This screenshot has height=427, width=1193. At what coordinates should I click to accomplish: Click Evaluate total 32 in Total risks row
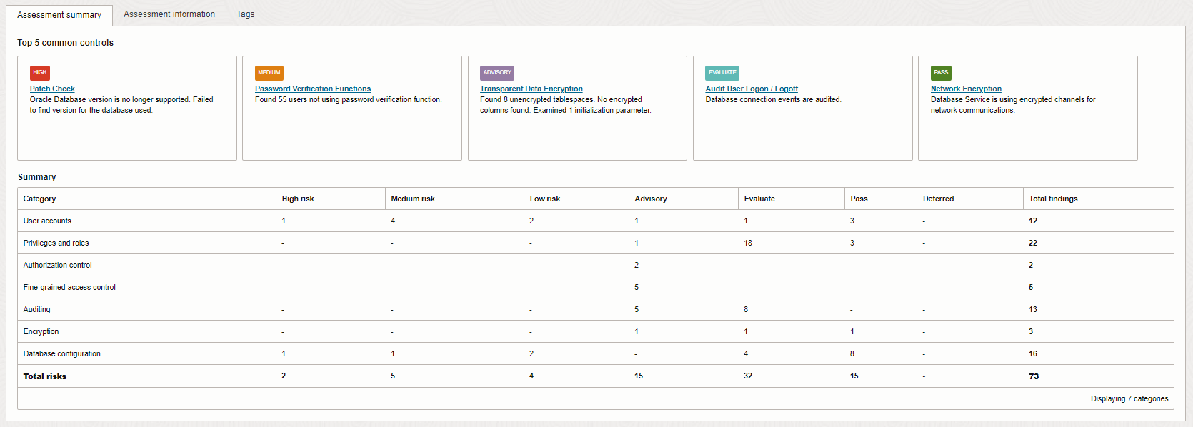point(748,376)
